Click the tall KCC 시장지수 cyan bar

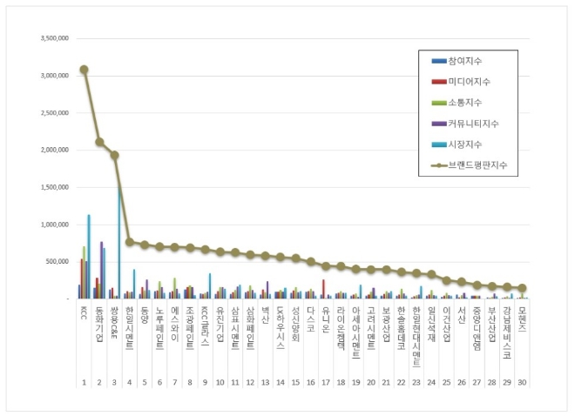coord(89,257)
